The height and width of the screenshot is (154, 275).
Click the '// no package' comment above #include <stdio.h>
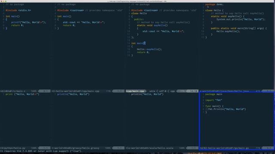coord(15,4)
